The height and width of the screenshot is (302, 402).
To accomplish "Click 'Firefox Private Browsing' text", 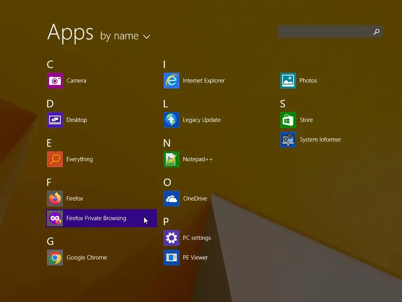I will point(96,218).
